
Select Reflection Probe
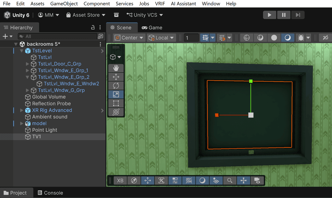click(52, 104)
